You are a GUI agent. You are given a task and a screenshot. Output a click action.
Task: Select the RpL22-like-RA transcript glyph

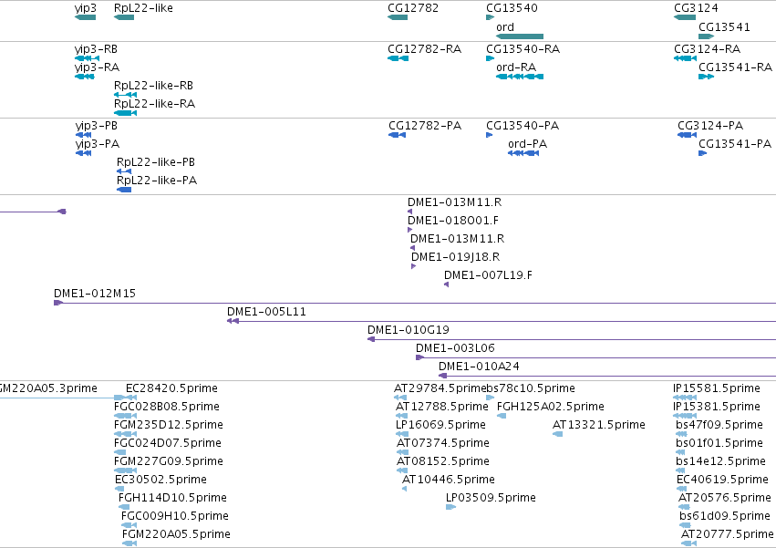125,113
